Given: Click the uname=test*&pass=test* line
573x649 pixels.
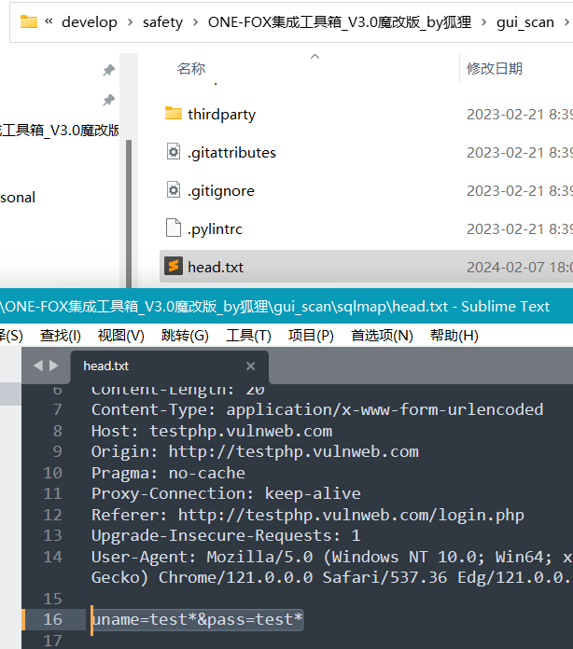Looking at the screenshot, I should coord(197,619).
